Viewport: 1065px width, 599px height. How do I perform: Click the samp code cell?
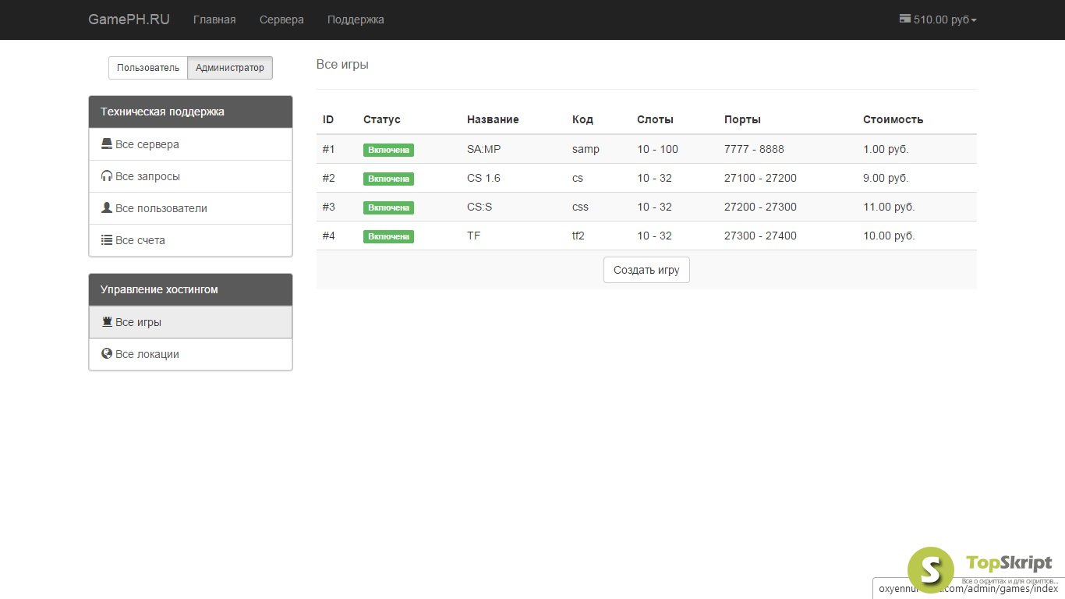pyautogui.click(x=586, y=149)
